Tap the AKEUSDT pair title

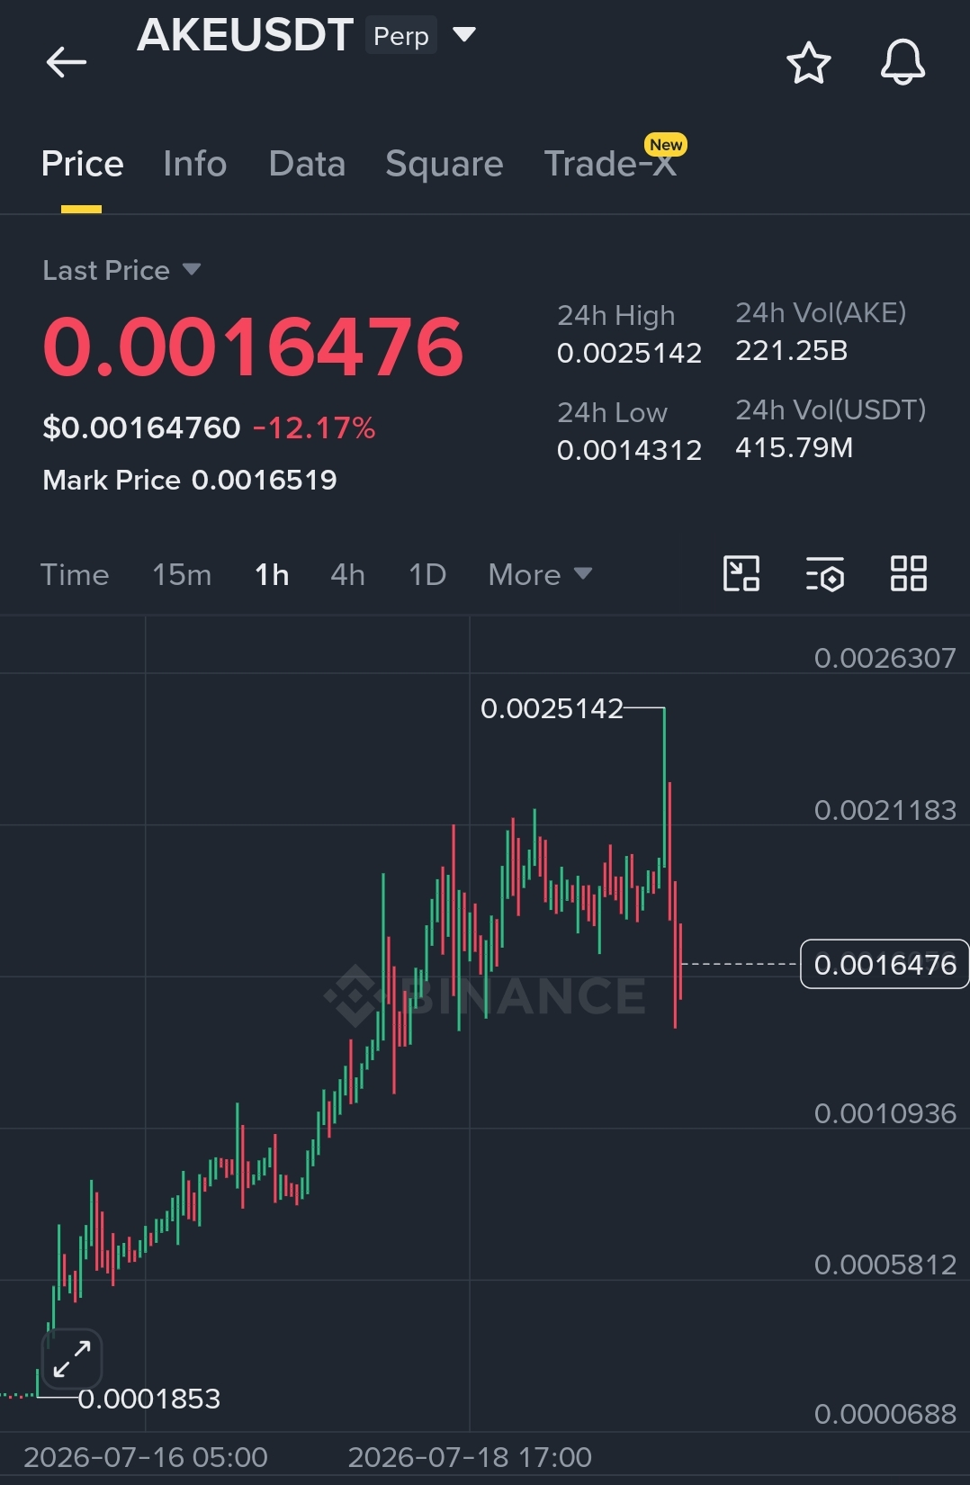(x=245, y=36)
